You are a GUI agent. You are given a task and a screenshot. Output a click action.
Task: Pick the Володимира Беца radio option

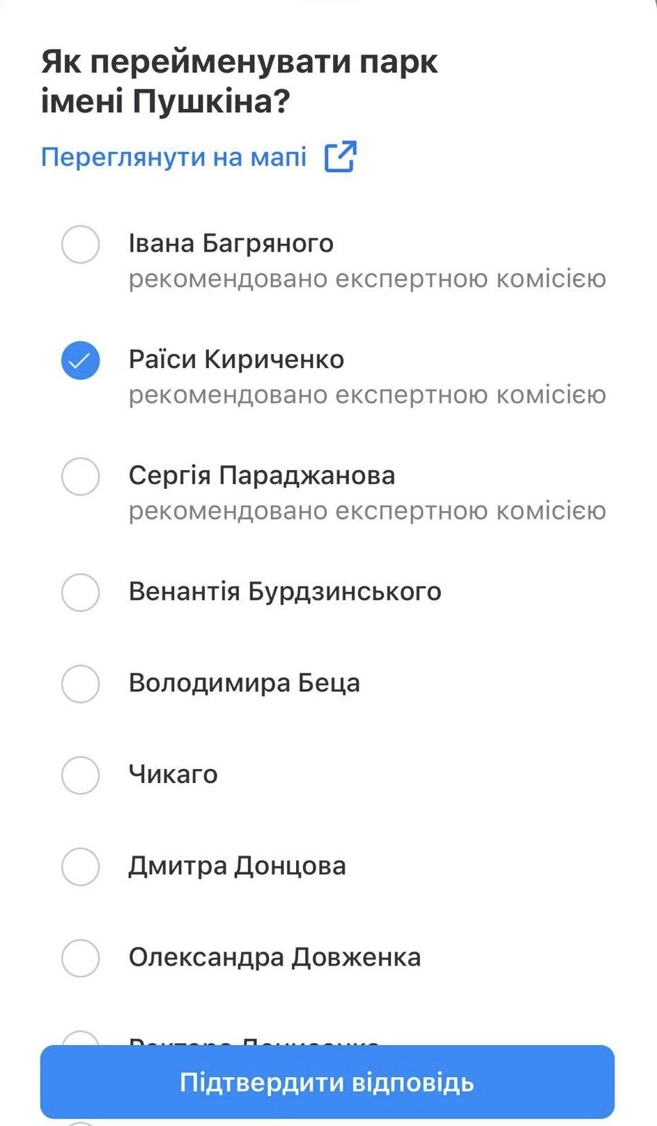click(80, 683)
